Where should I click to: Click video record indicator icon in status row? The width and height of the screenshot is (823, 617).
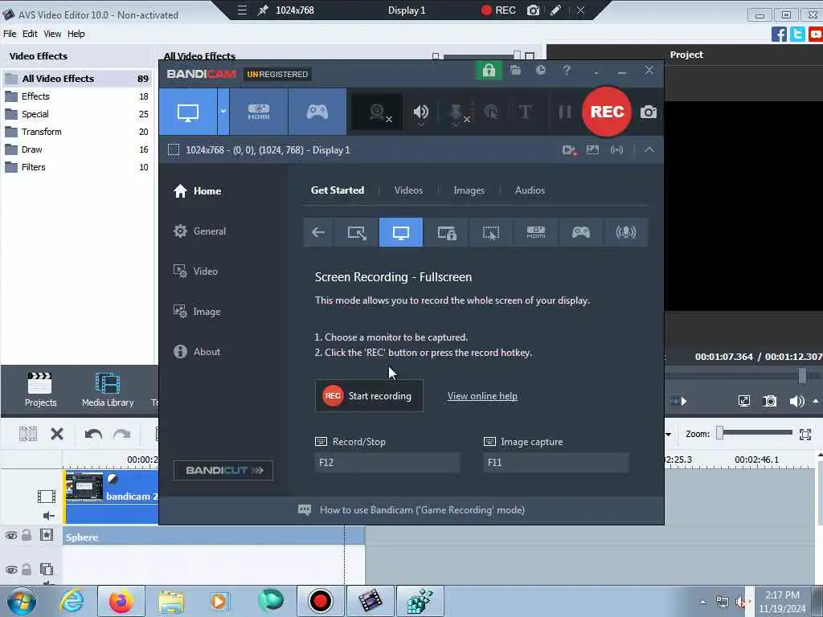tap(569, 150)
